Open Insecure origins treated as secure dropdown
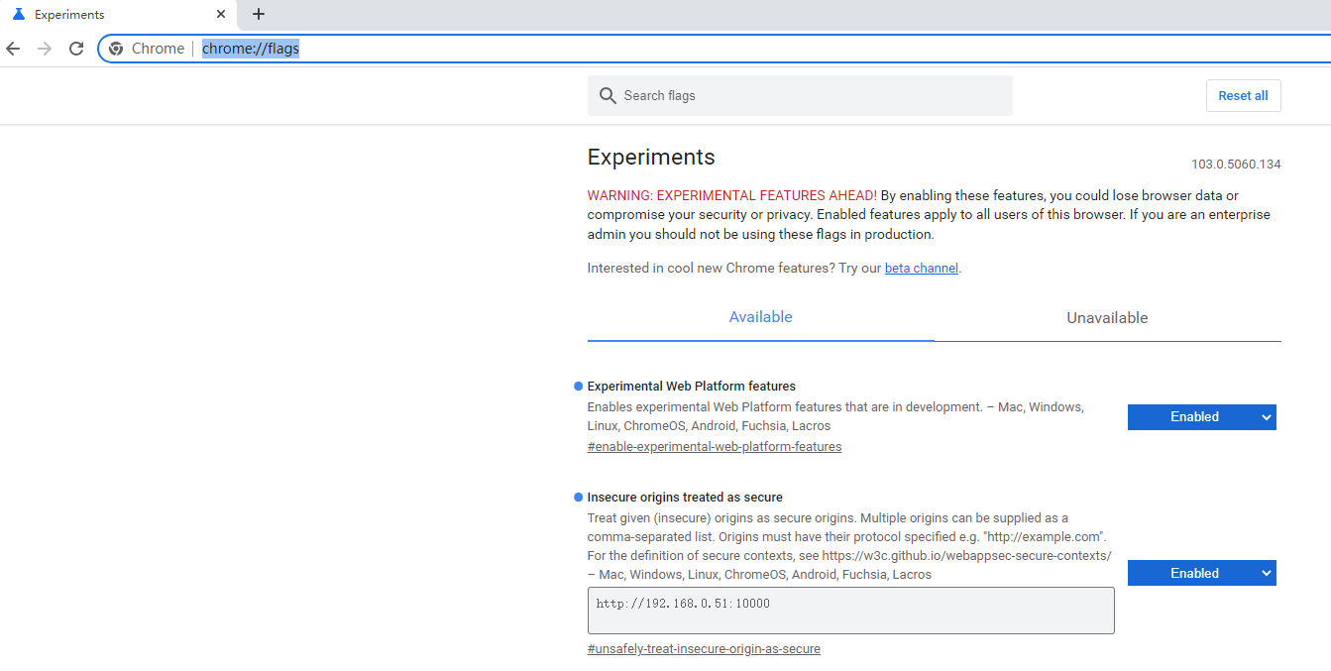The image size is (1331, 671). click(x=1201, y=574)
